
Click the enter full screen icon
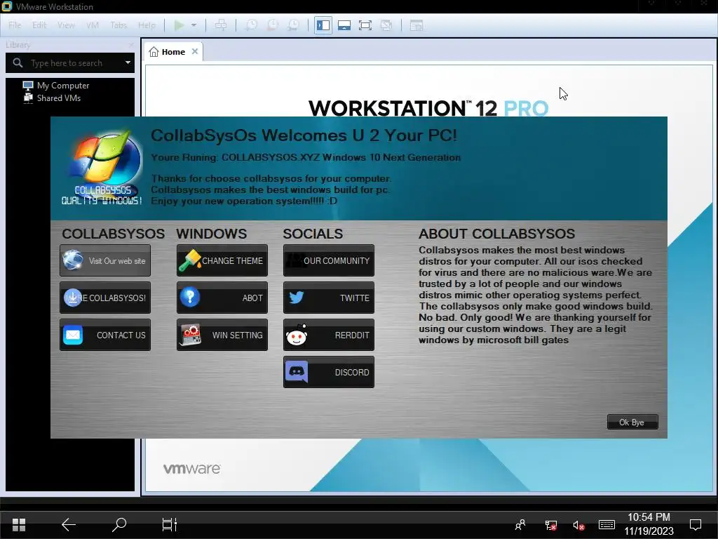point(365,25)
